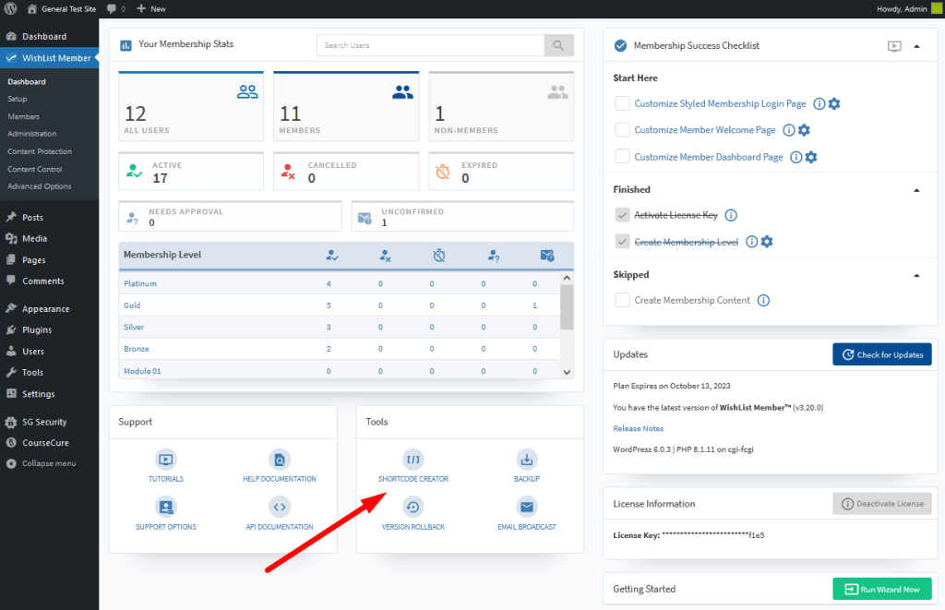
Task: Open the Howdy, Admin account menu
Action: 909,8
